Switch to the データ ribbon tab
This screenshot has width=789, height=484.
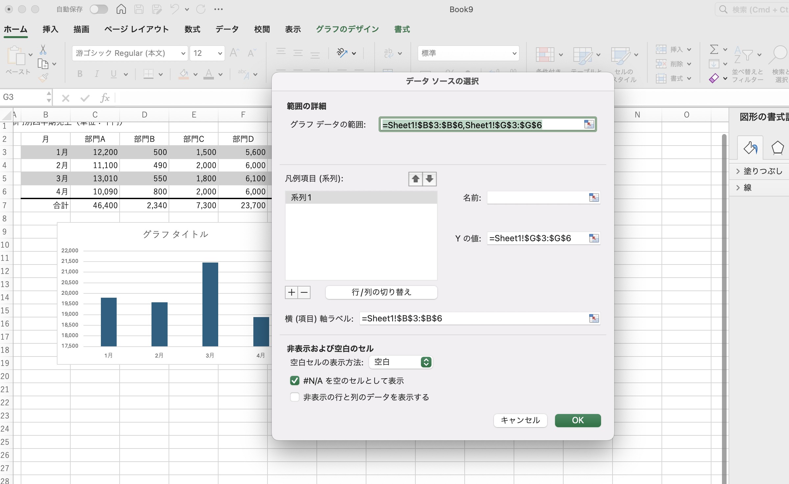(227, 29)
